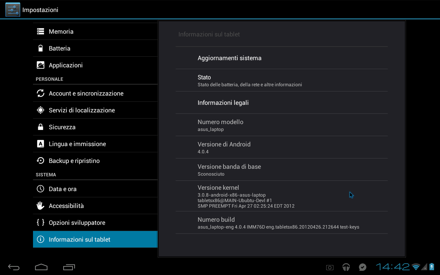Select the Batteria battery icon
The image size is (440, 275).
40,48
